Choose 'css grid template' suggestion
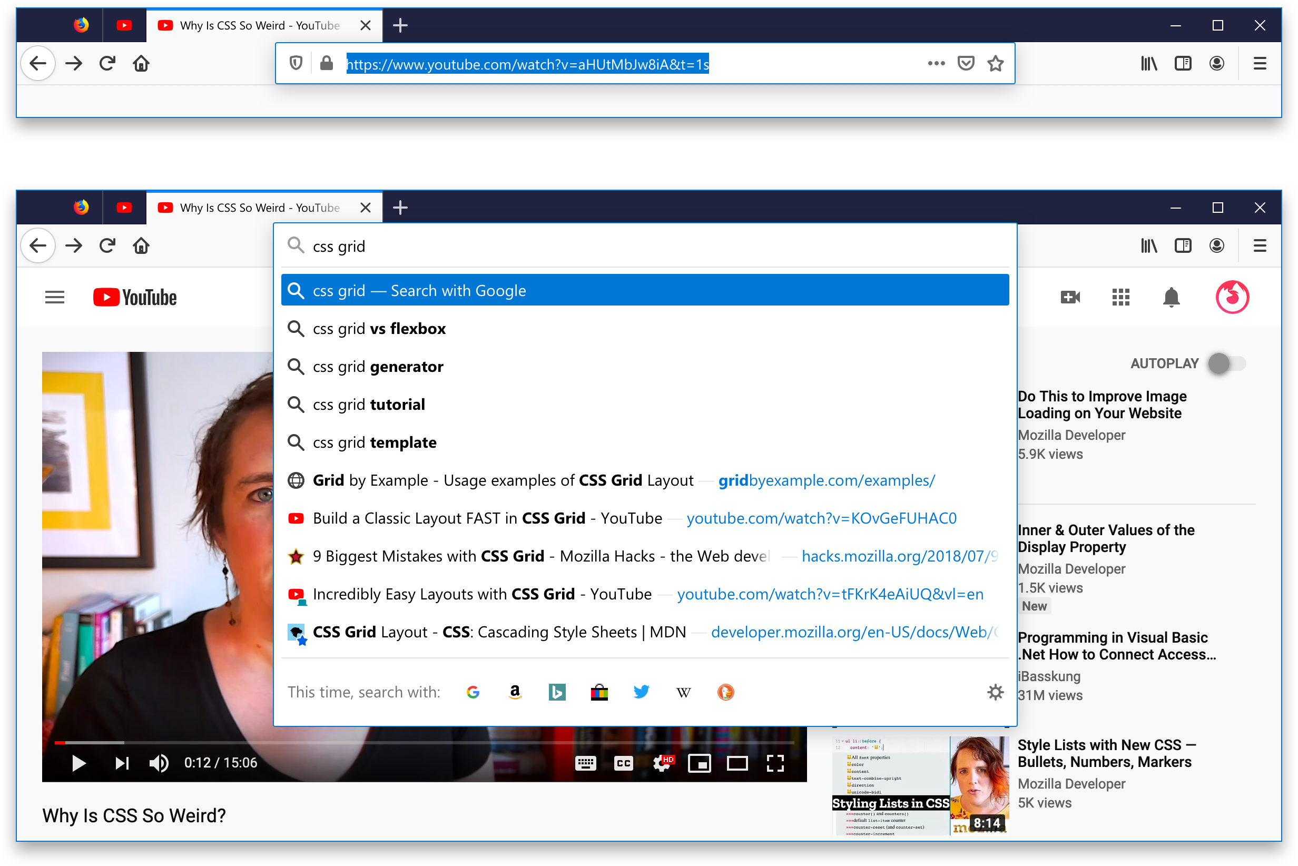The image size is (1298, 866). (645, 442)
